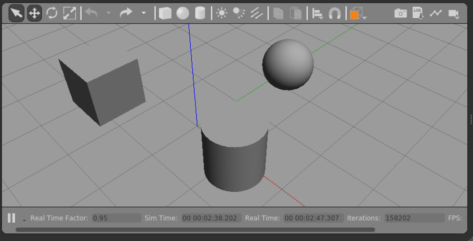Viewport: 473px width, 241px height.
Task: Start video recording of the scene
Action: pyautogui.click(x=454, y=14)
